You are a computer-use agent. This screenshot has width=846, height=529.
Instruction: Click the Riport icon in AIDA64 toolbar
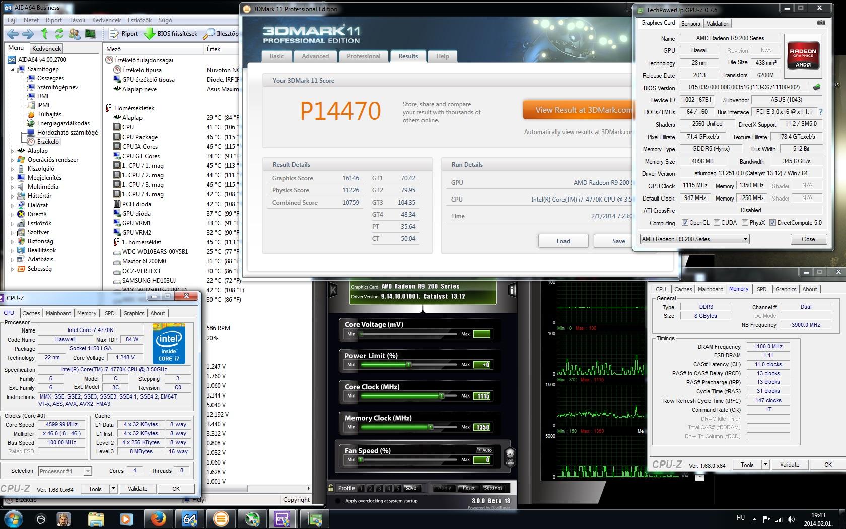114,34
